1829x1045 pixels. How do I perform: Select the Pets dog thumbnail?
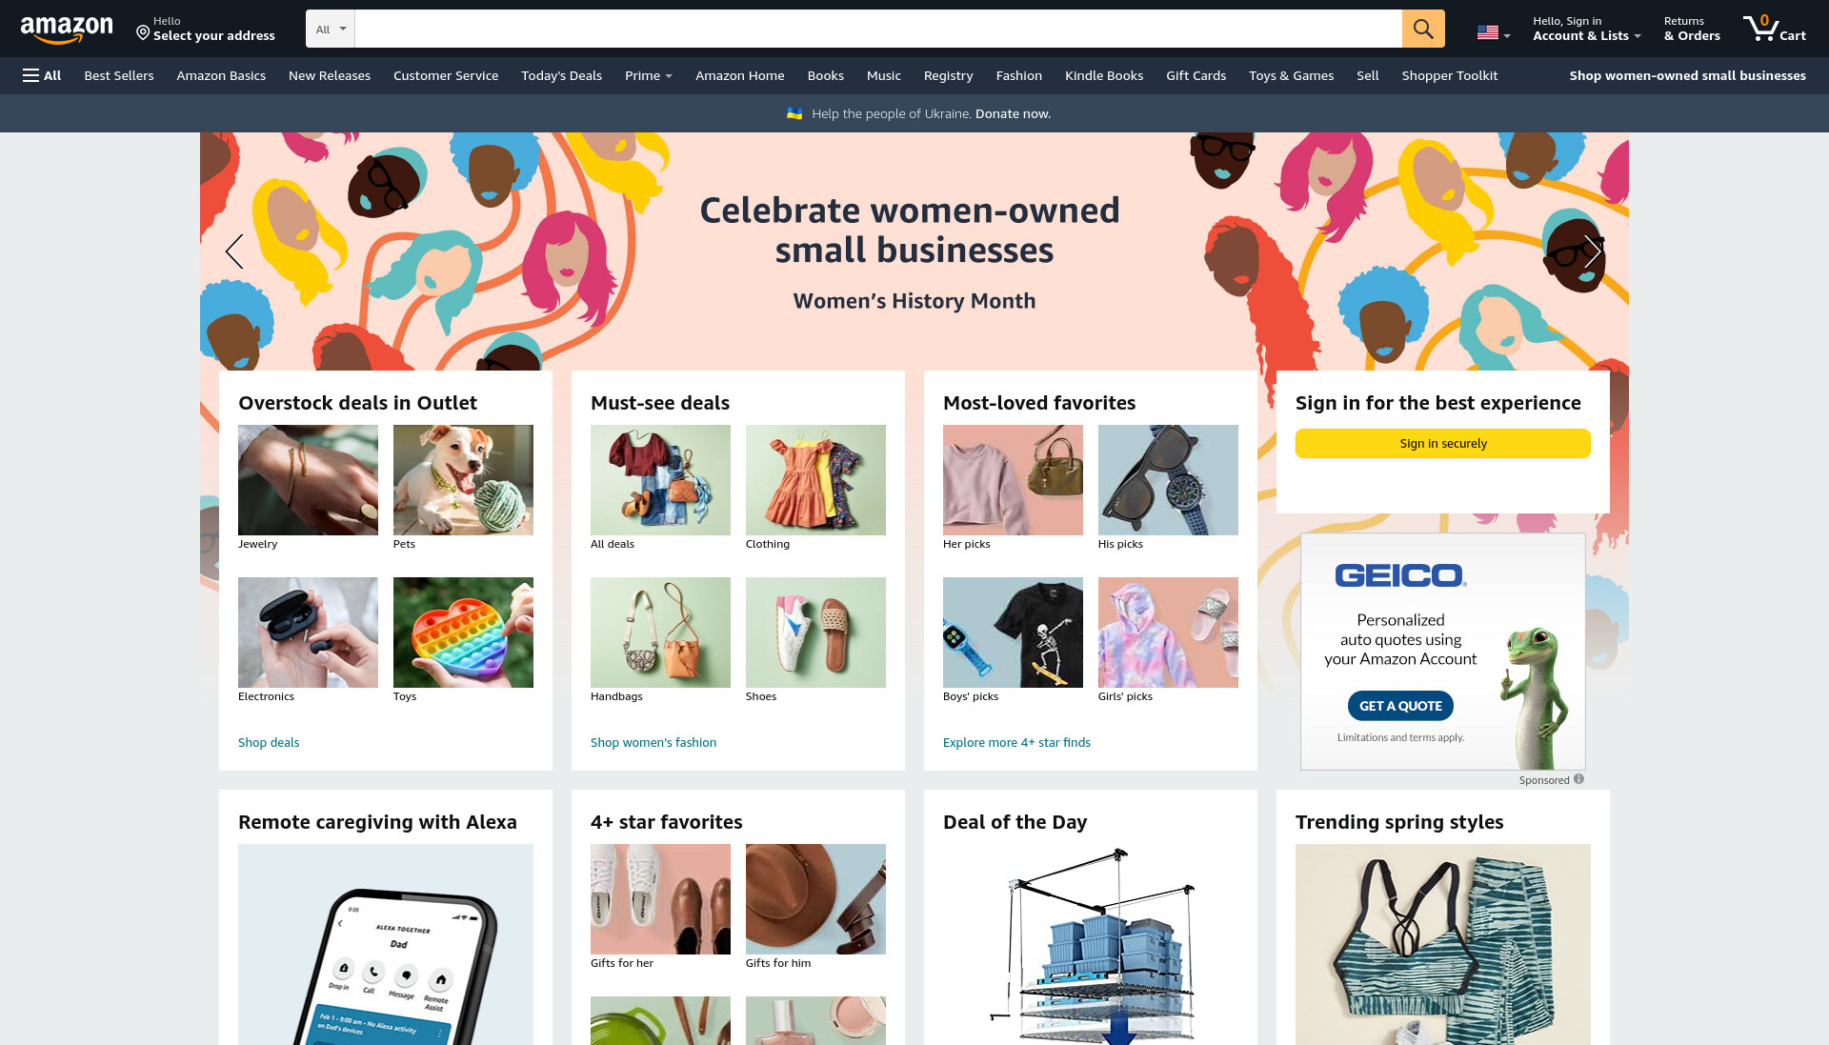[463, 480]
